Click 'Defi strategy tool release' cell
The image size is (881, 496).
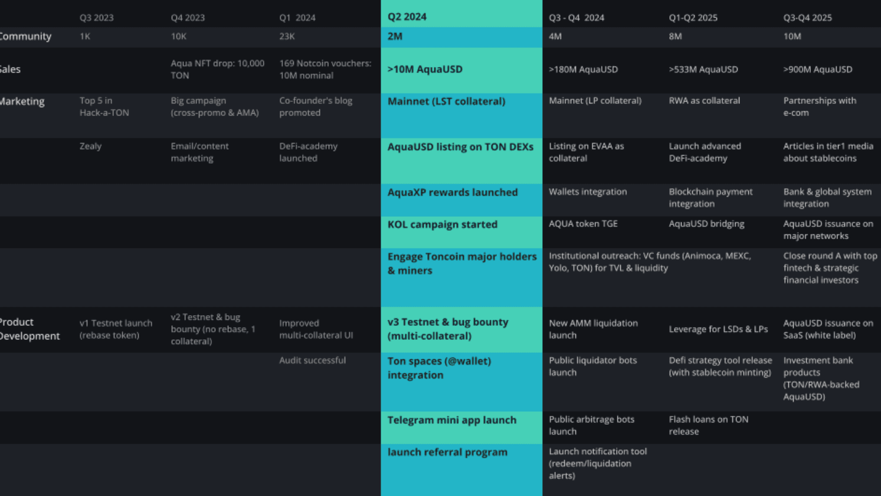720,366
